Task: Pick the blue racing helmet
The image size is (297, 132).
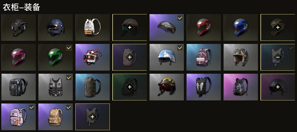Action: tap(240, 27)
